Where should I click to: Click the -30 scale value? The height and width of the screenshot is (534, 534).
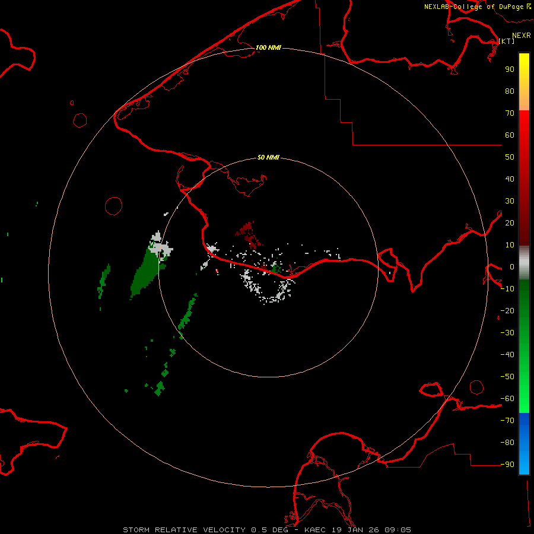tap(507, 333)
